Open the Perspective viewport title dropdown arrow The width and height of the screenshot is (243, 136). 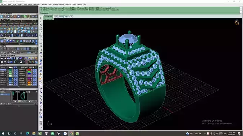pos(54,19)
